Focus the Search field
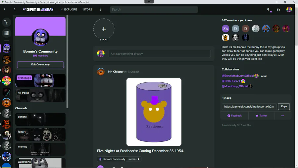Image resolution: width=298 pixels, height=168 pixels. point(154,10)
